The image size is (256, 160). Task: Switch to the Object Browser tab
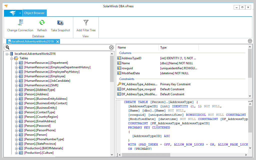(x=34, y=12)
